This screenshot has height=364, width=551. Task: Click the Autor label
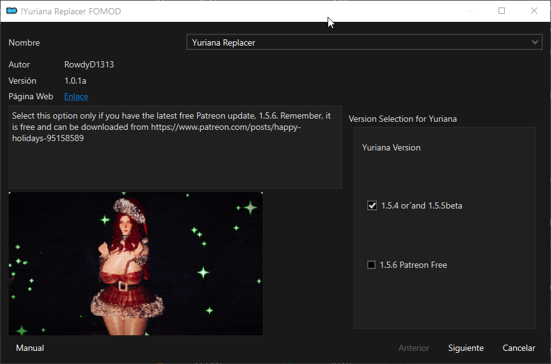[x=19, y=64]
